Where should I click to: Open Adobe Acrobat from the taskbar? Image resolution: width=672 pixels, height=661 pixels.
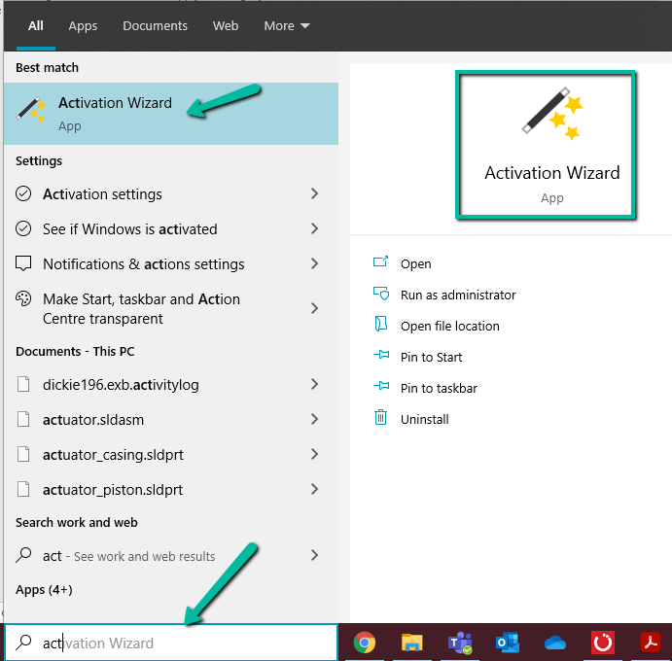coord(651,643)
